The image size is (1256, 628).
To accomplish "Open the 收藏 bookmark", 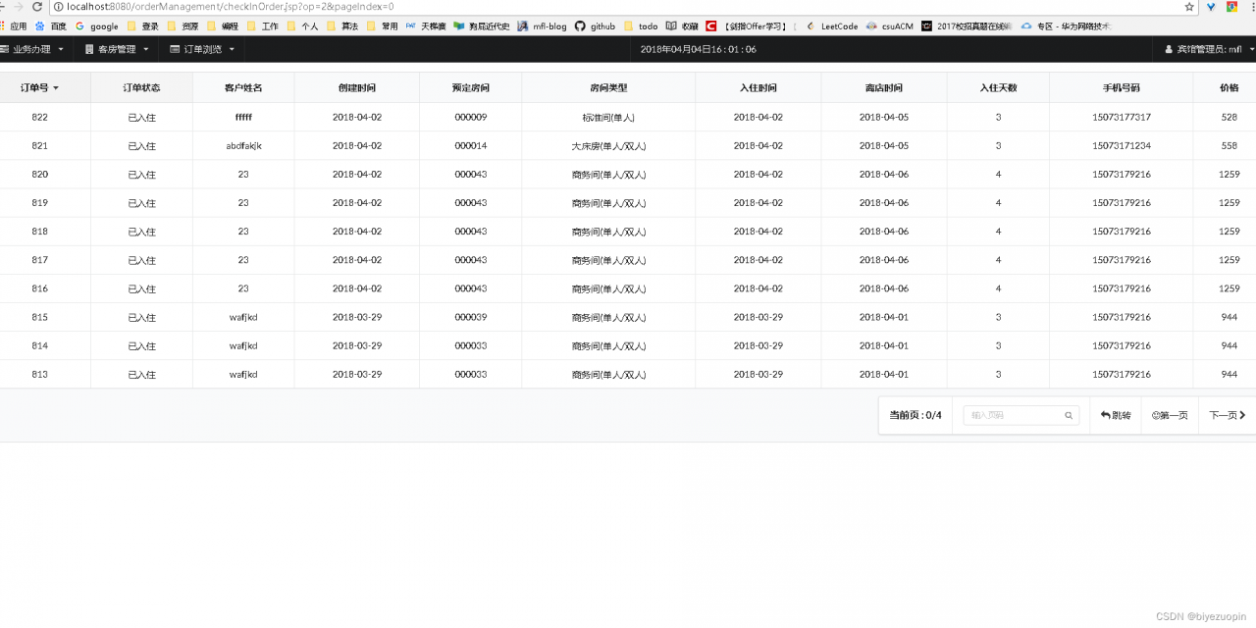I will [x=682, y=26].
